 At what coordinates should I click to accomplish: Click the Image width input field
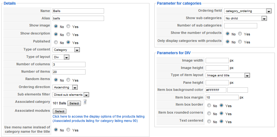pos(217,61)
